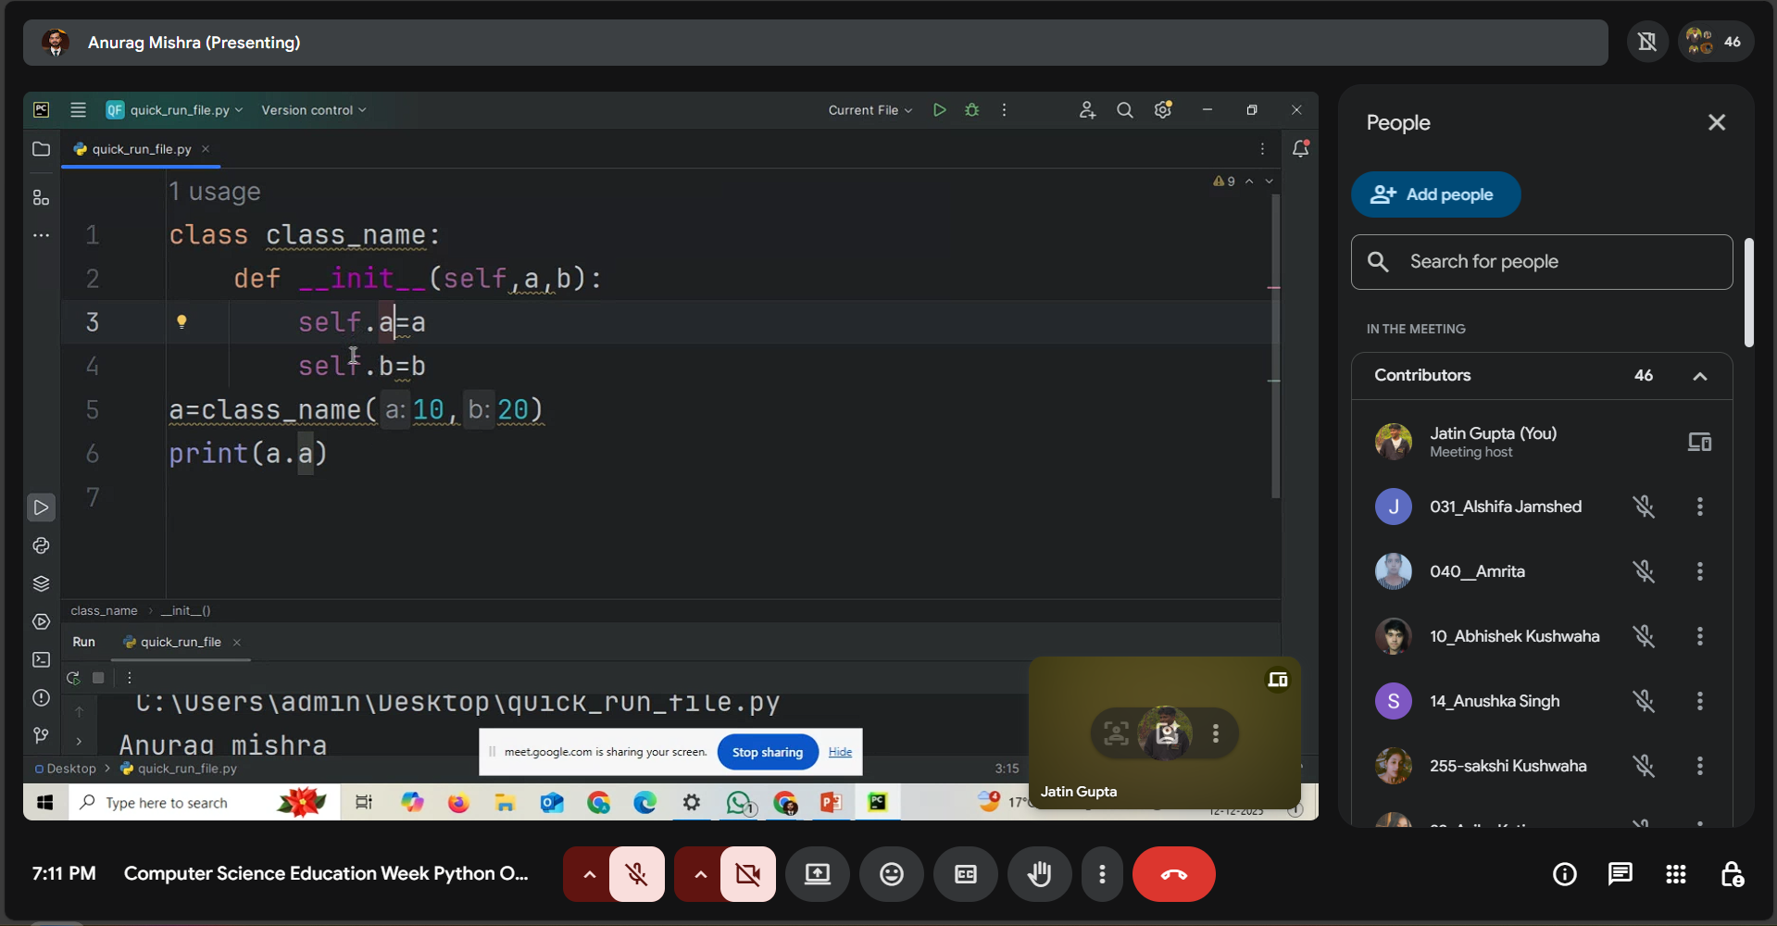Image resolution: width=1777 pixels, height=926 pixels.
Task: Open the activities grid icon
Action: [x=1675, y=874]
